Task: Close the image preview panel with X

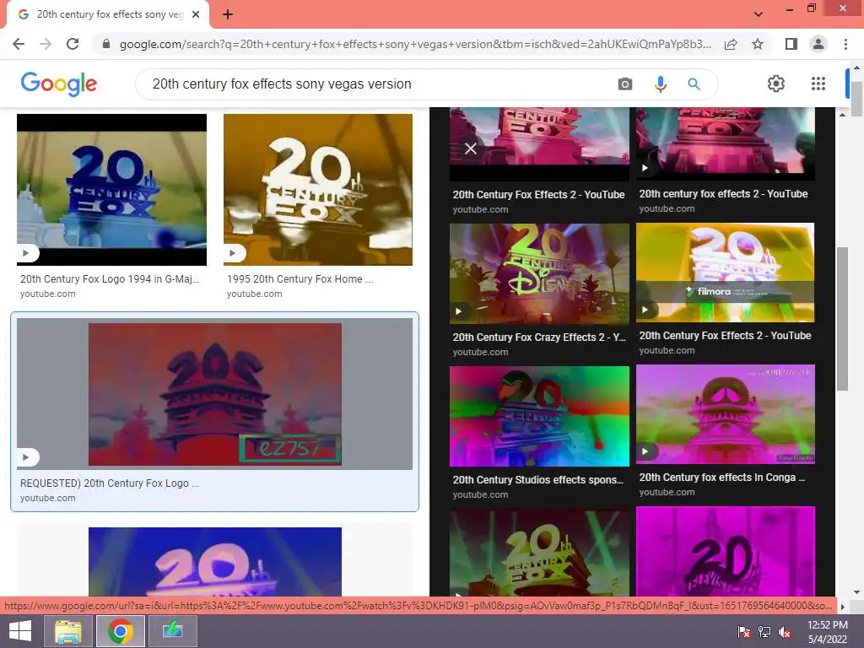Action: [x=471, y=148]
